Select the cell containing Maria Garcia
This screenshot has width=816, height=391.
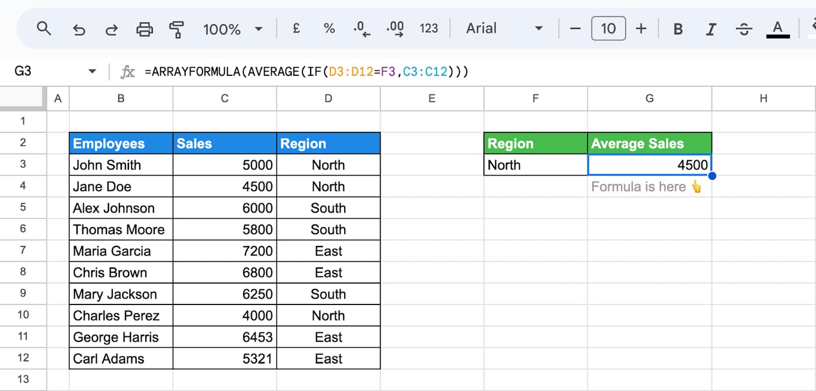pos(121,251)
